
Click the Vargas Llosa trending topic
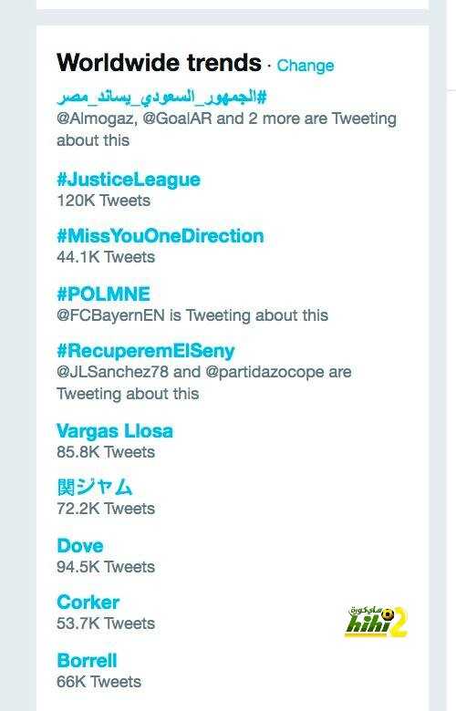click(115, 431)
